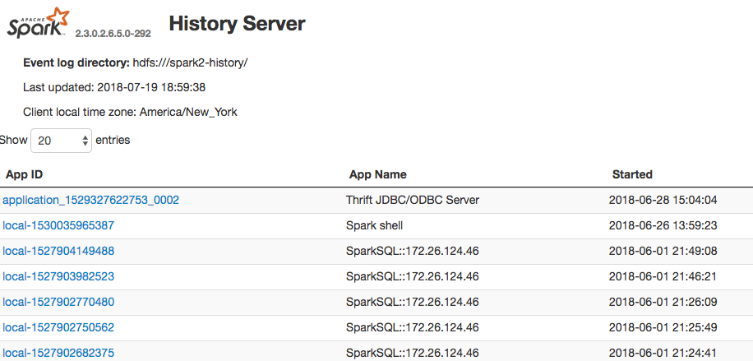Click the 2018-06-28 15:04:04 started cell

665,200
